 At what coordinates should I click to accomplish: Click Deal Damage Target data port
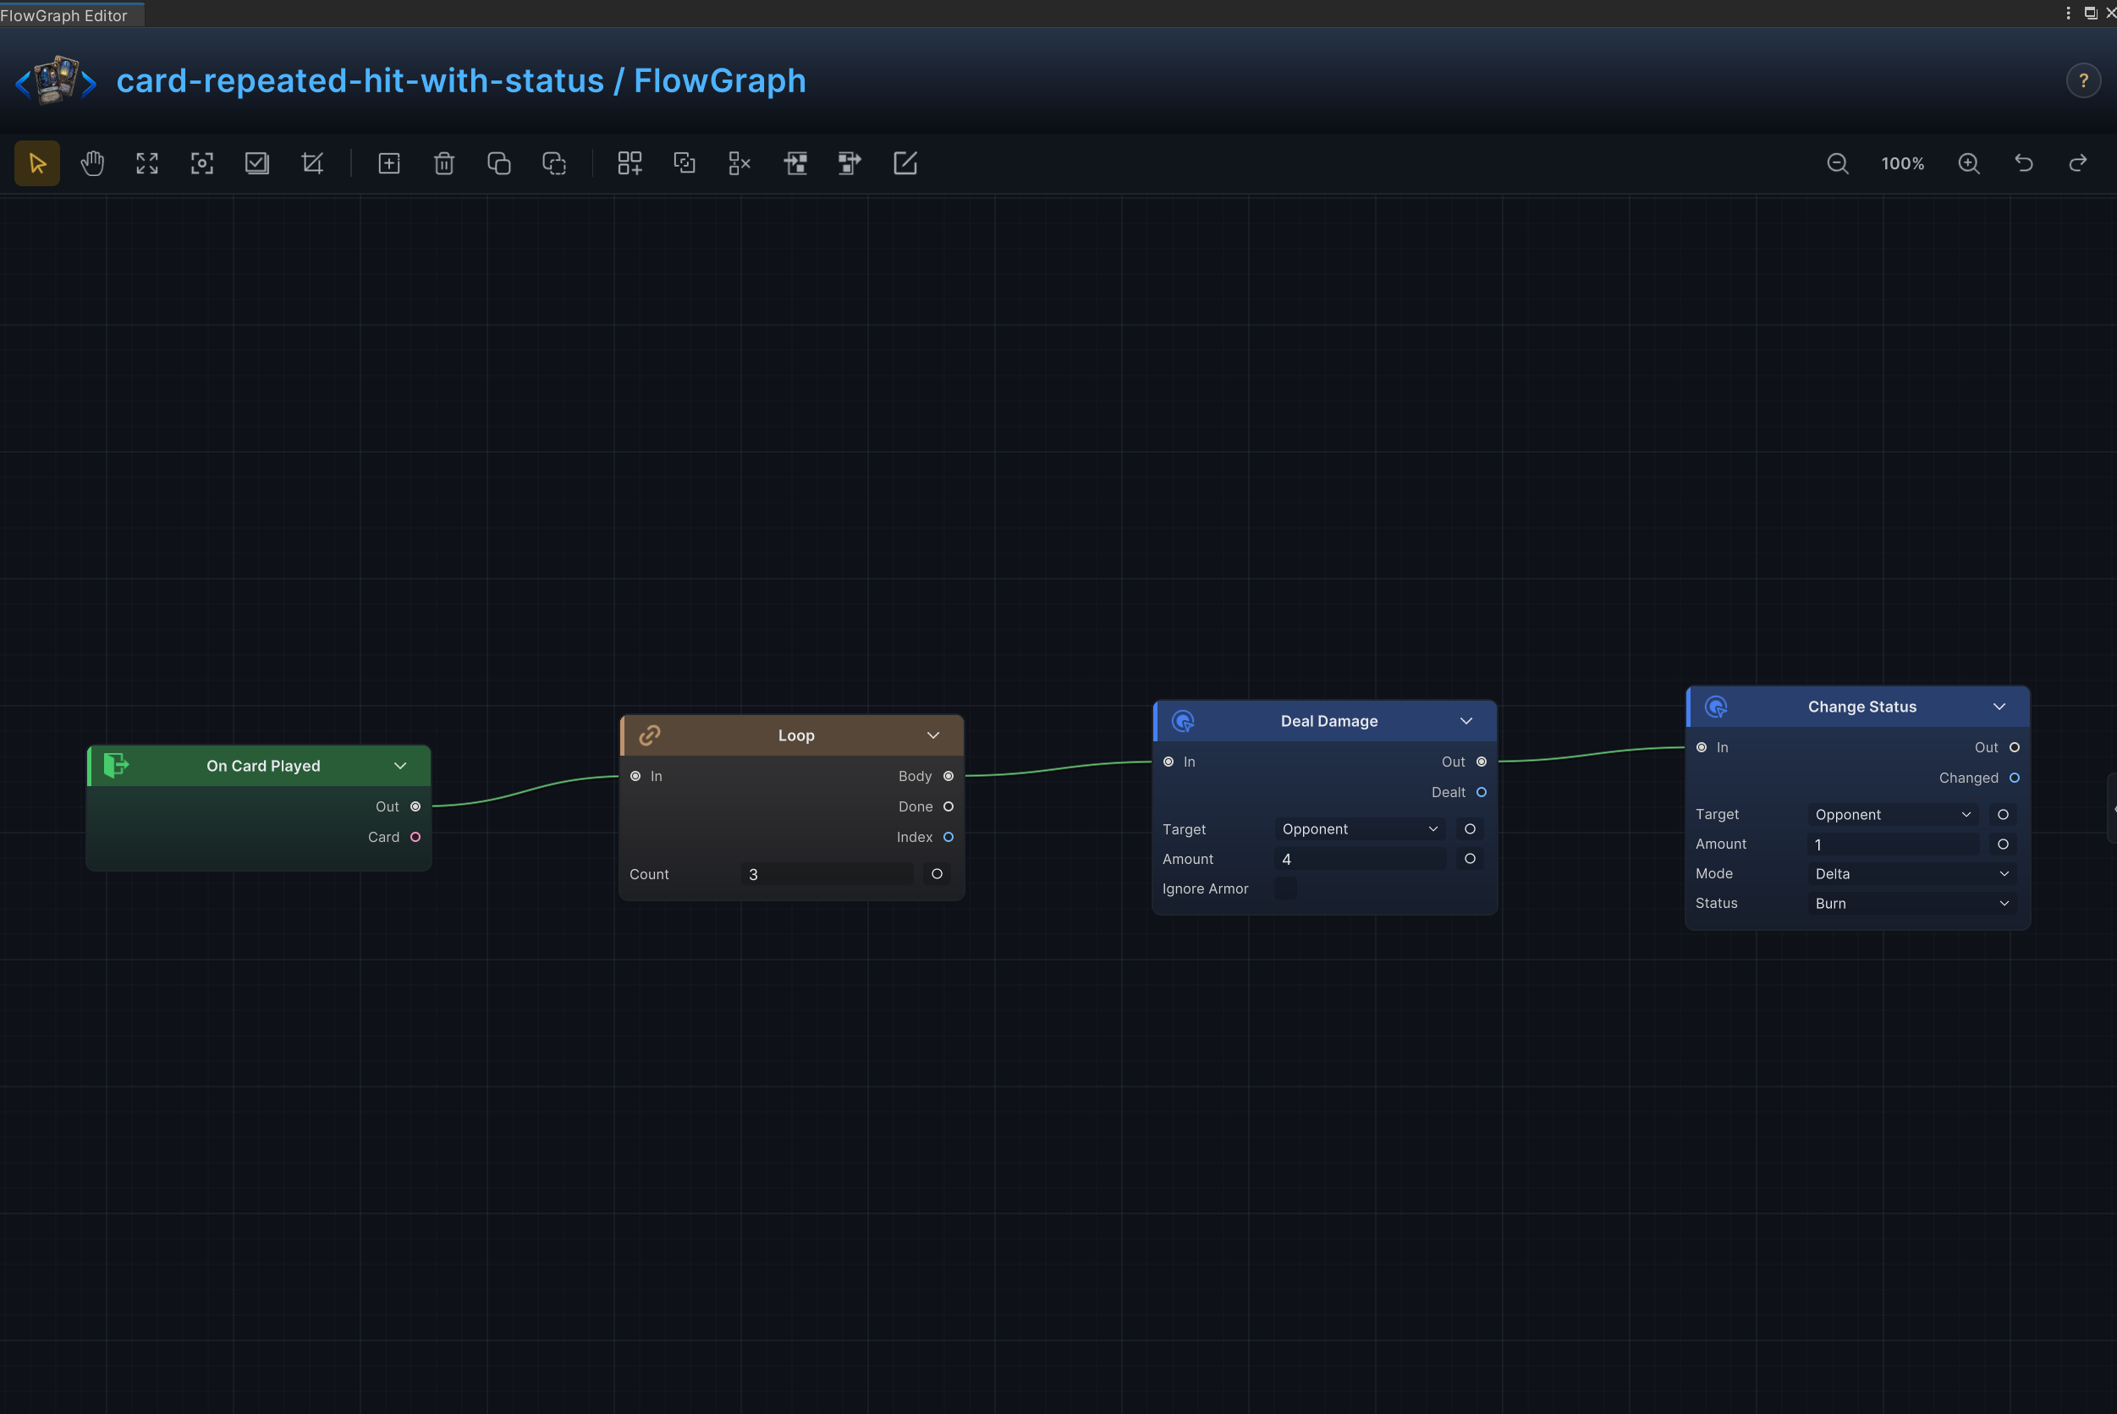(x=1470, y=828)
